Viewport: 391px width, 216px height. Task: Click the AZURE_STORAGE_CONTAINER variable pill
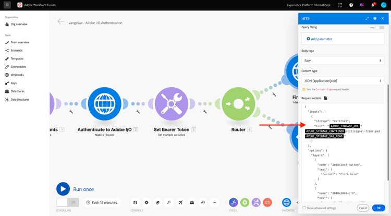pyautogui.click(x=325, y=131)
